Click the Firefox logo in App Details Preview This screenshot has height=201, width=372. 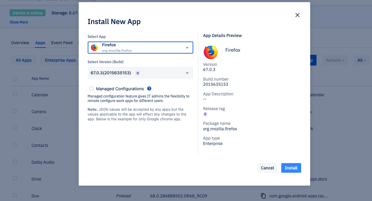[211, 52]
